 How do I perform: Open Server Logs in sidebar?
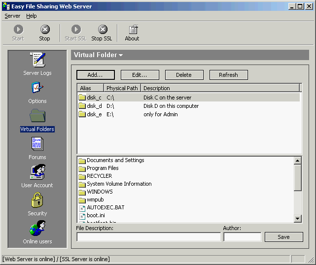tap(38, 60)
